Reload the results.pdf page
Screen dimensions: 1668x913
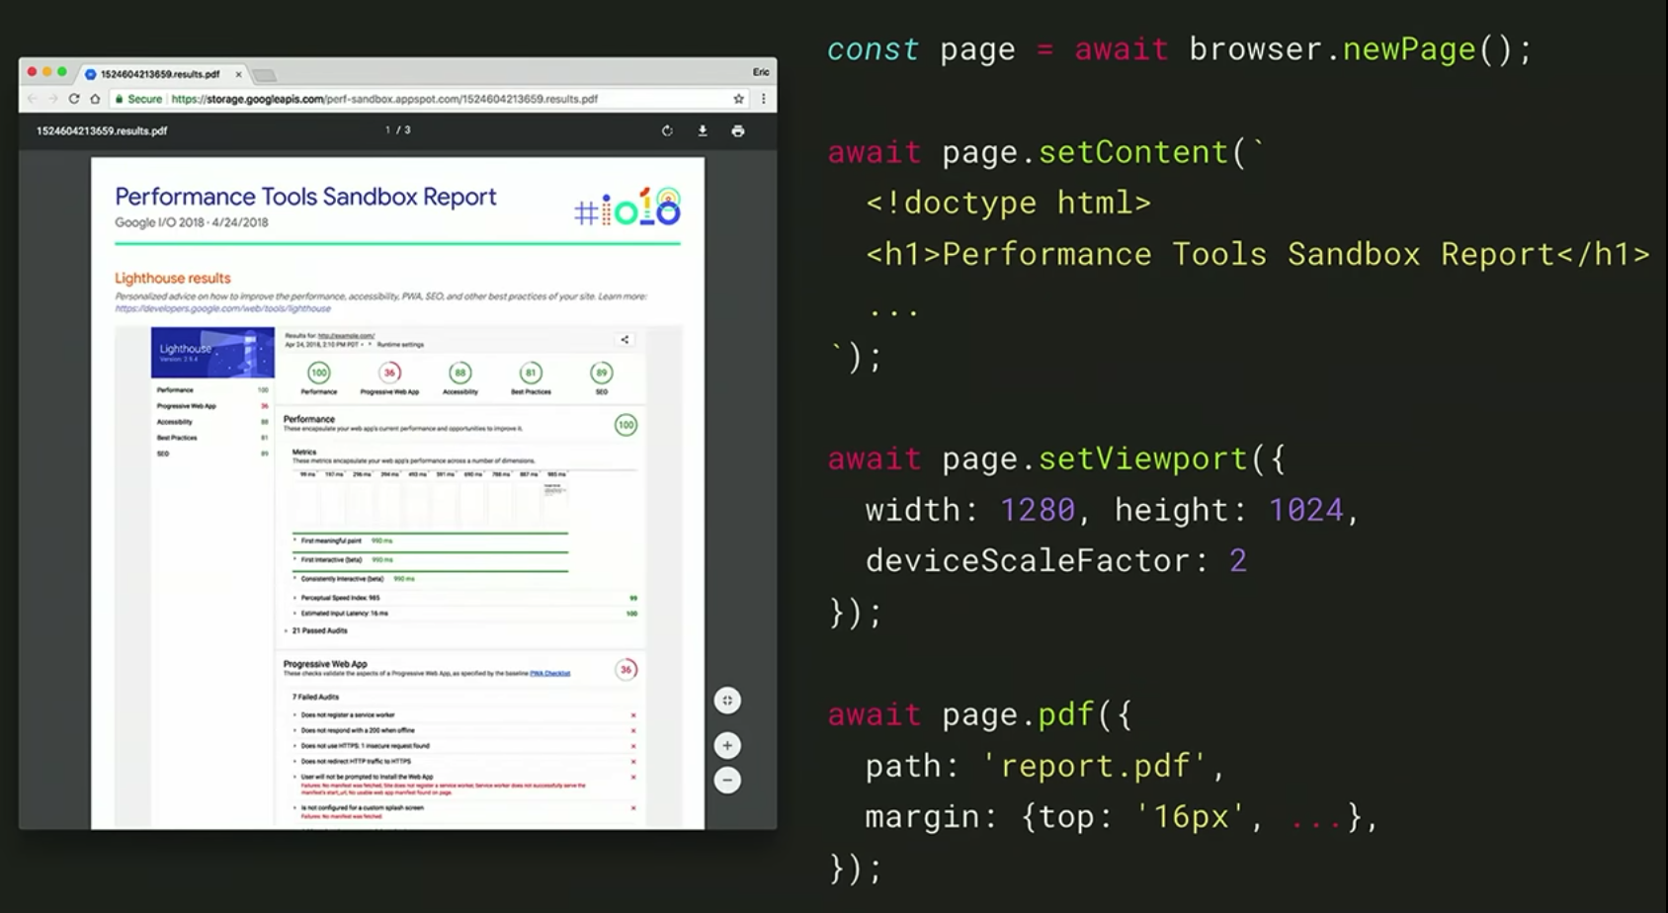[x=74, y=99]
